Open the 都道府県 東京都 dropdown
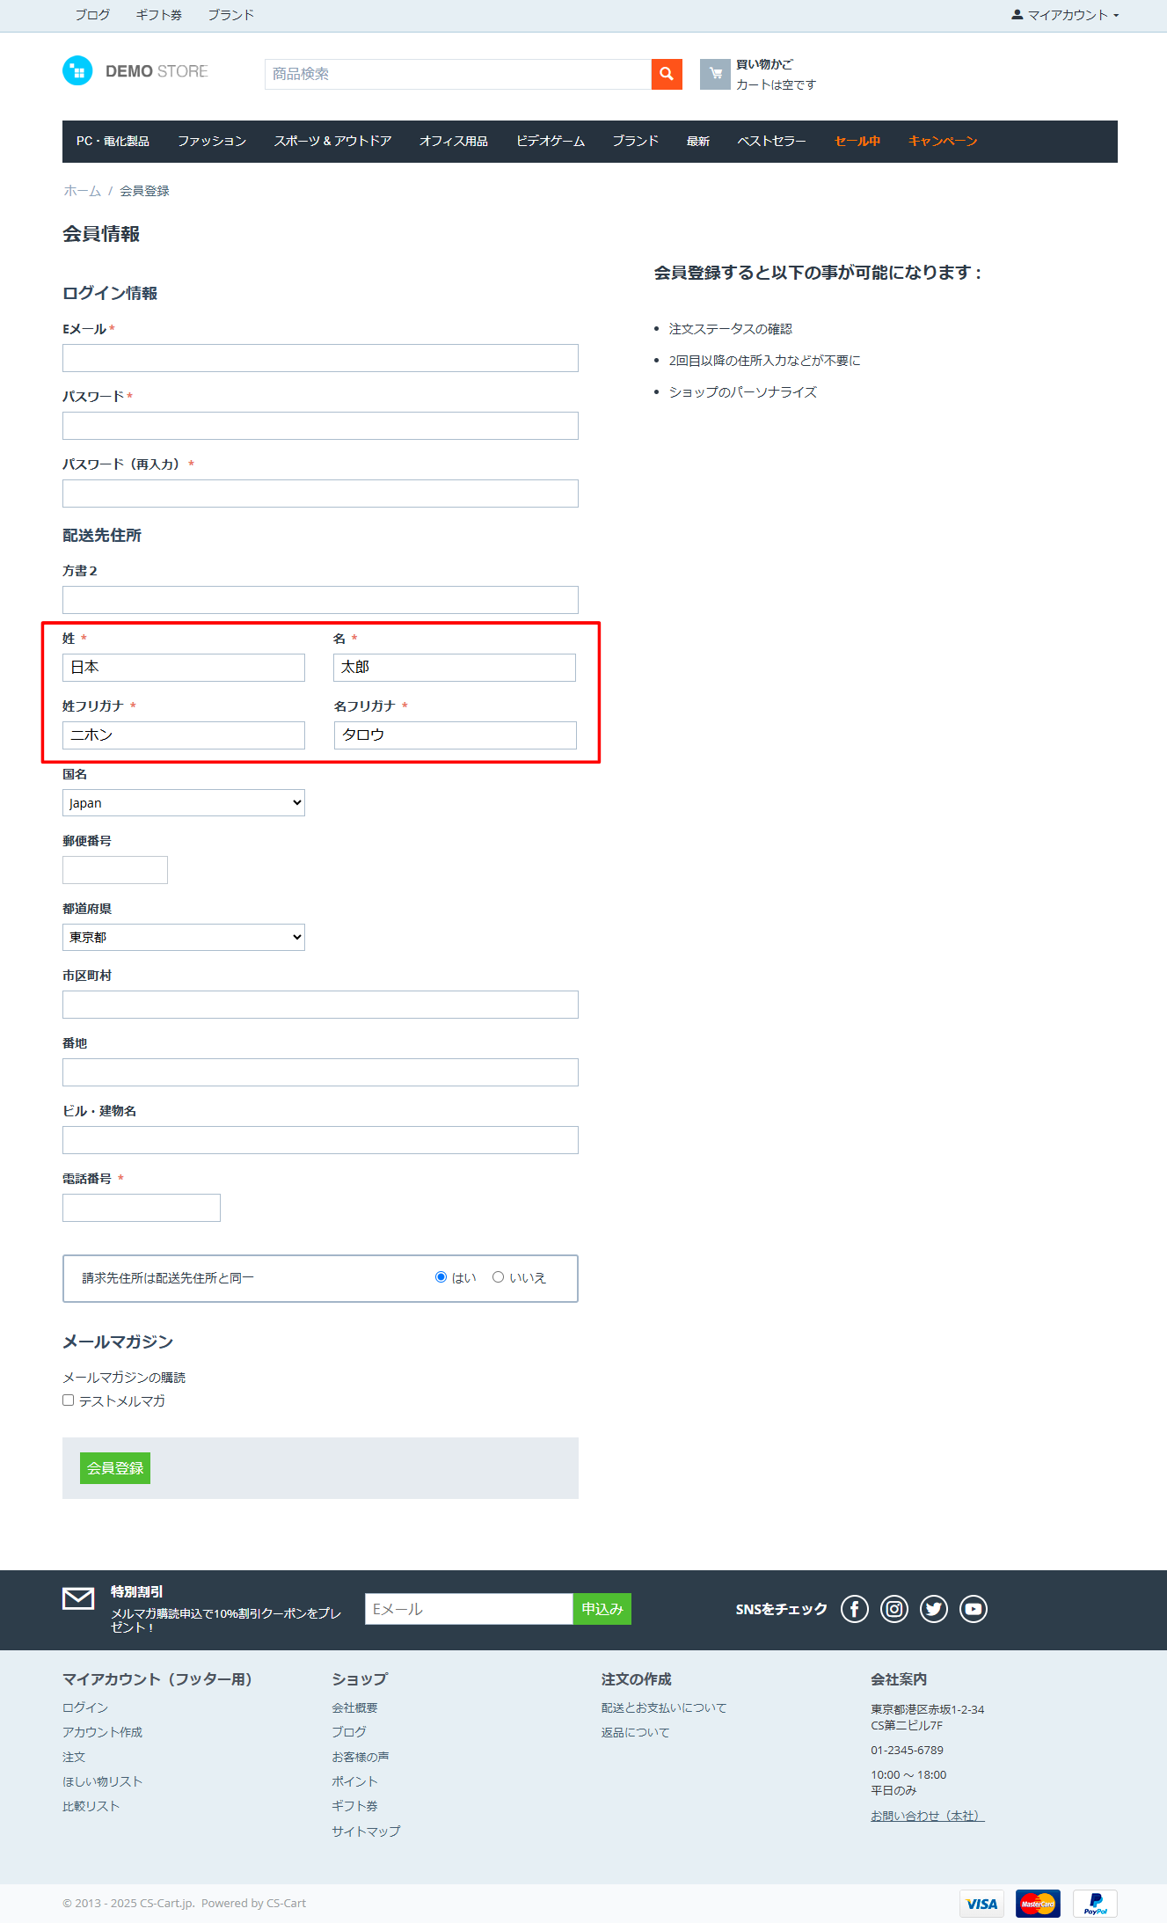This screenshot has height=1923, width=1167. pos(183,938)
